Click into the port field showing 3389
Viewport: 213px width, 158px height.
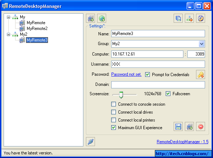coord(196,54)
